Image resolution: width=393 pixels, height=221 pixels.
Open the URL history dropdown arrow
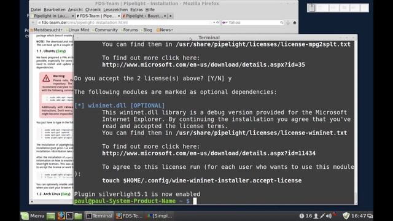tap(214, 23)
